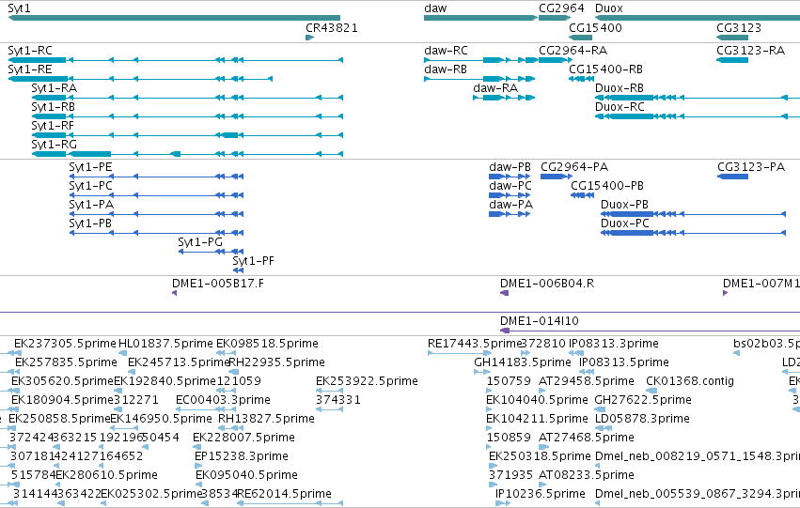Click the 374331 alignment feature
This screenshot has height=508, width=800.
point(329,409)
